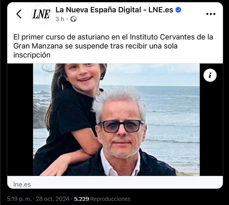
Task: Open the three-dot more options menu
Action: click(x=211, y=14)
